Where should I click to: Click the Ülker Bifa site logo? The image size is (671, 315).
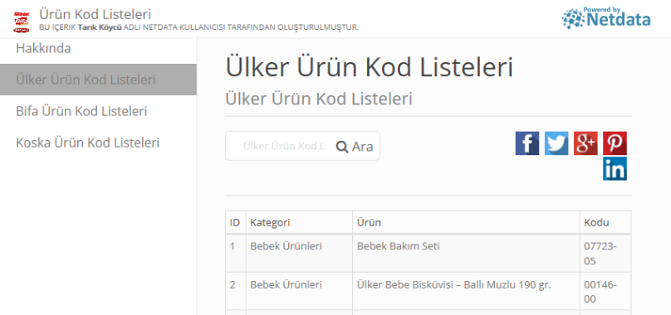tap(22, 22)
